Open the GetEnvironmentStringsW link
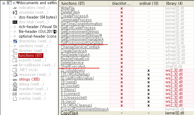The width and height of the screenshot is (194, 115). tap(81, 36)
